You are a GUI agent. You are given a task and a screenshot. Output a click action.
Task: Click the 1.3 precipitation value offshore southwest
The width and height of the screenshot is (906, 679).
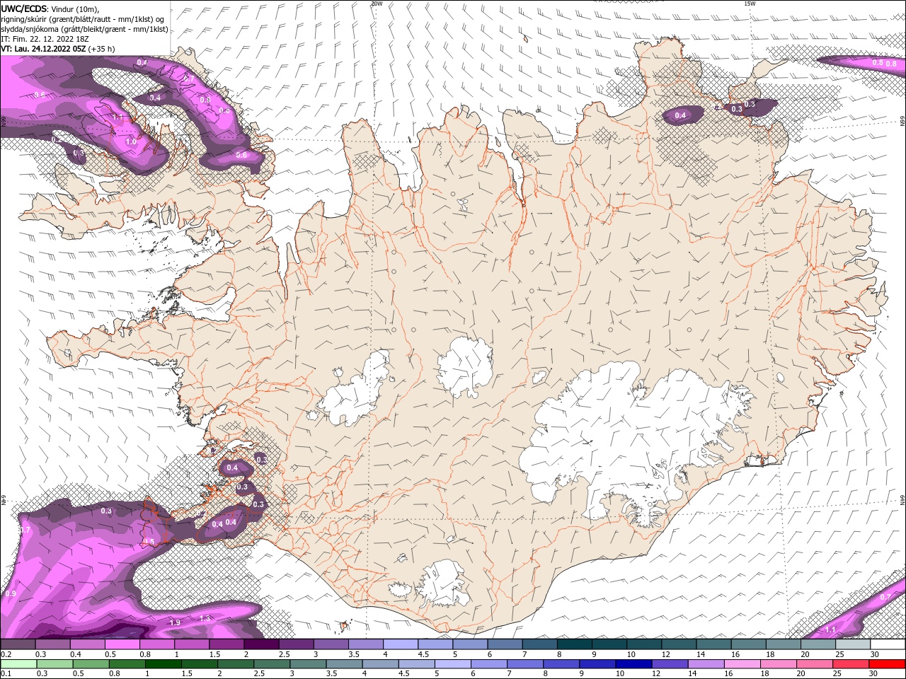click(205, 618)
